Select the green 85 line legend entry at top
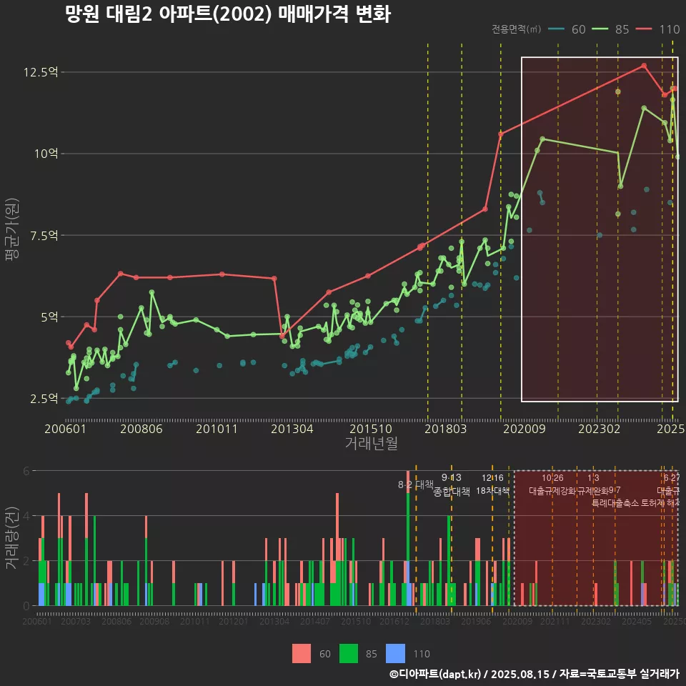Screen dimensions: 686x686 click(x=610, y=29)
